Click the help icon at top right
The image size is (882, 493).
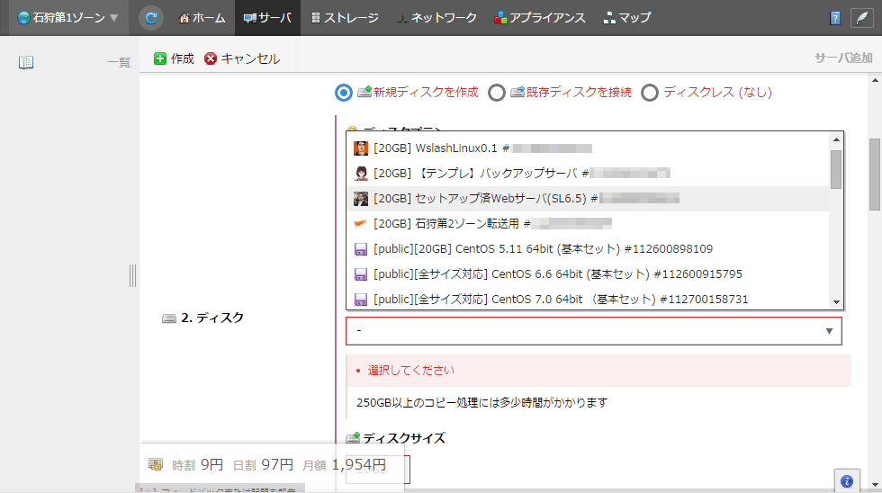pos(835,18)
